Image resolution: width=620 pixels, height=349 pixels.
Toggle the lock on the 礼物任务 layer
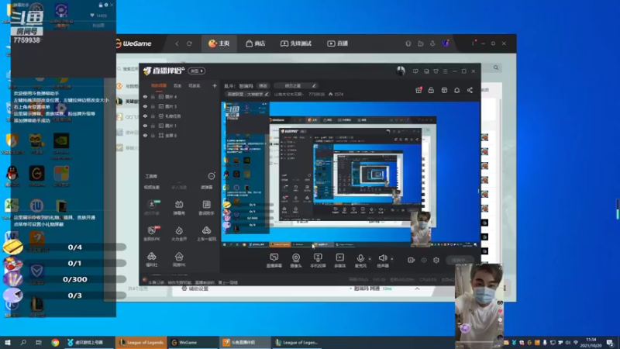coord(153,116)
